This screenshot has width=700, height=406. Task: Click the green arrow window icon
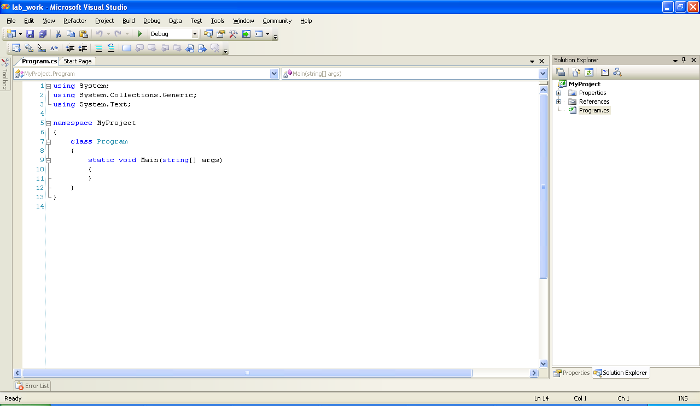pos(246,34)
